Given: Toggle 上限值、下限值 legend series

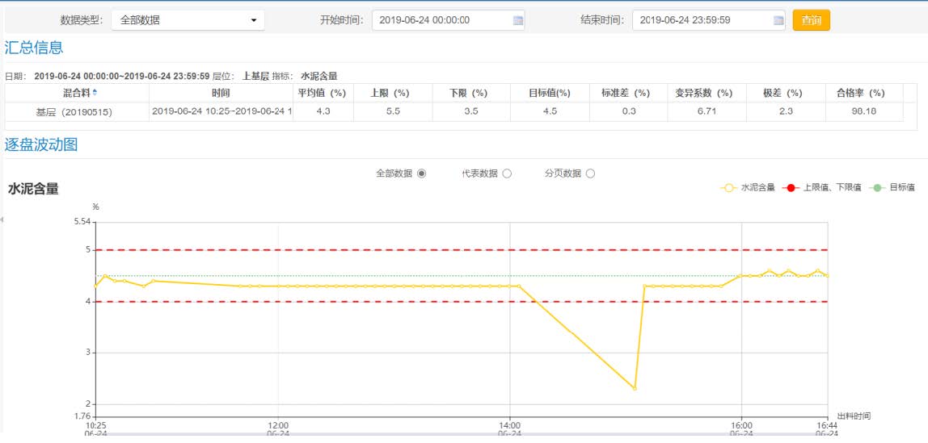Looking at the screenshot, I should click(x=821, y=188).
